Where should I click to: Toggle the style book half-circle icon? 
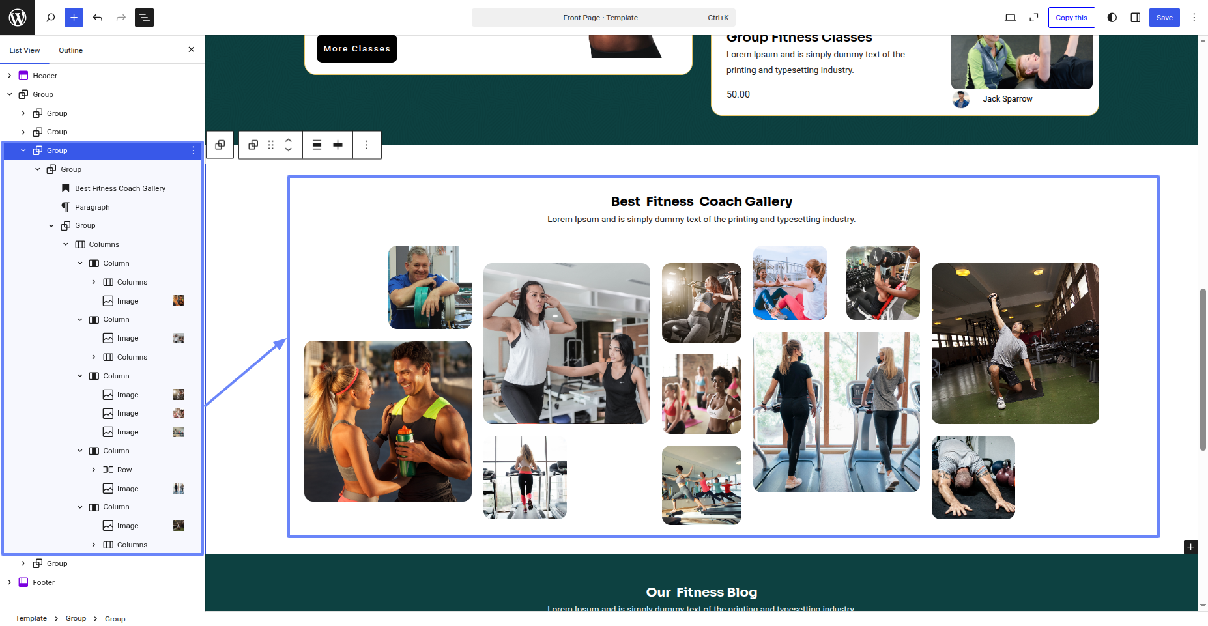1112,18
